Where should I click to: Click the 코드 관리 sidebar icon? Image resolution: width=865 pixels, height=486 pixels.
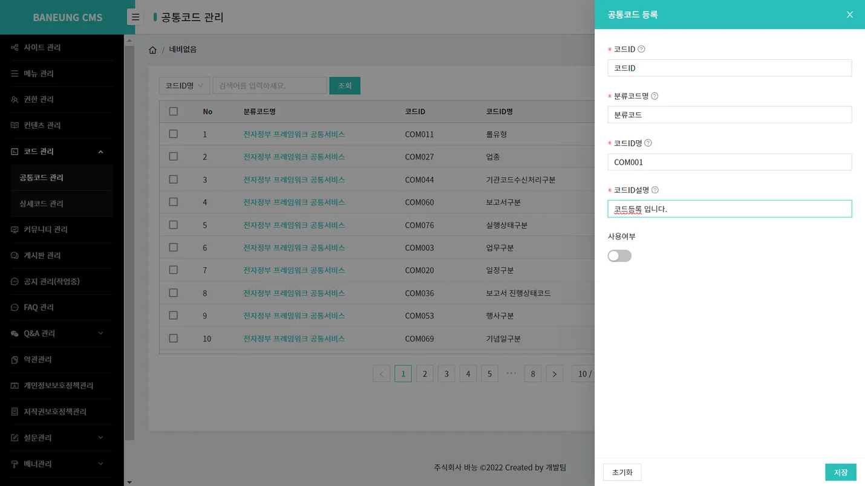(x=15, y=151)
